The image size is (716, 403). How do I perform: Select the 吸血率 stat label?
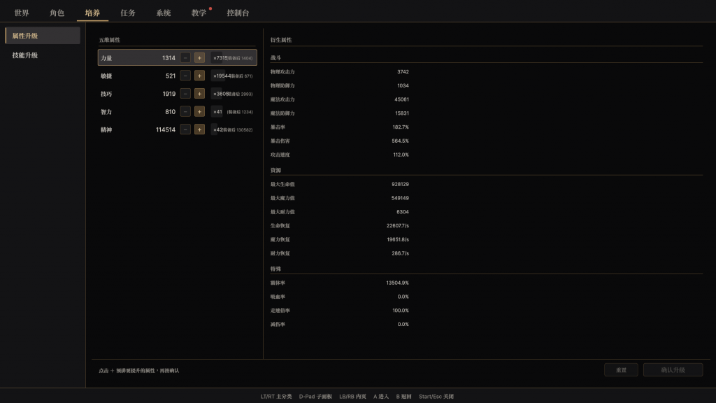point(278,297)
